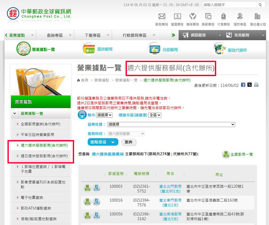
Task: Click the 郵務業務 envelope icon
Action: 162,17
